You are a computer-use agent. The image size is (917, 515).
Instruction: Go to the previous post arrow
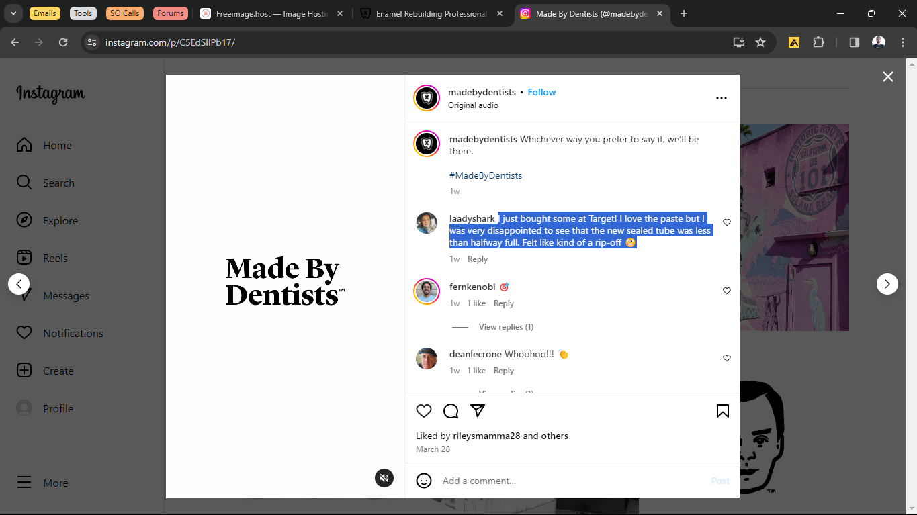coord(19,284)
